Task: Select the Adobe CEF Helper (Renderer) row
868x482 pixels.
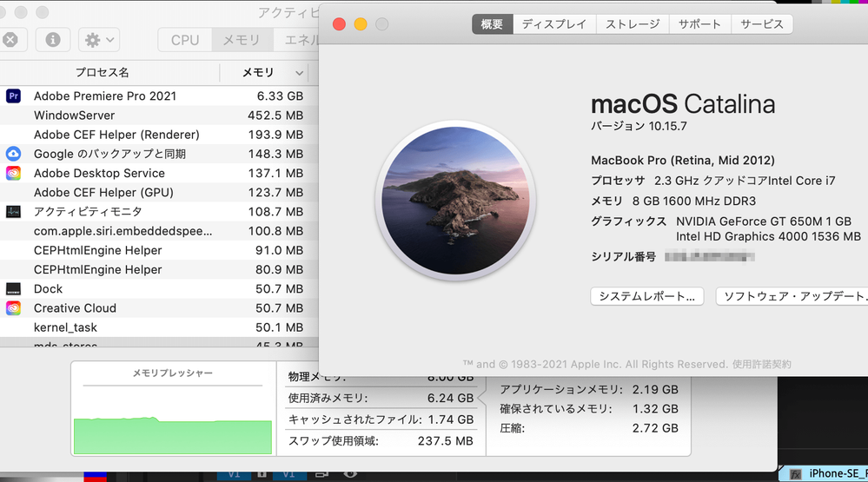Action: point(159,135)
